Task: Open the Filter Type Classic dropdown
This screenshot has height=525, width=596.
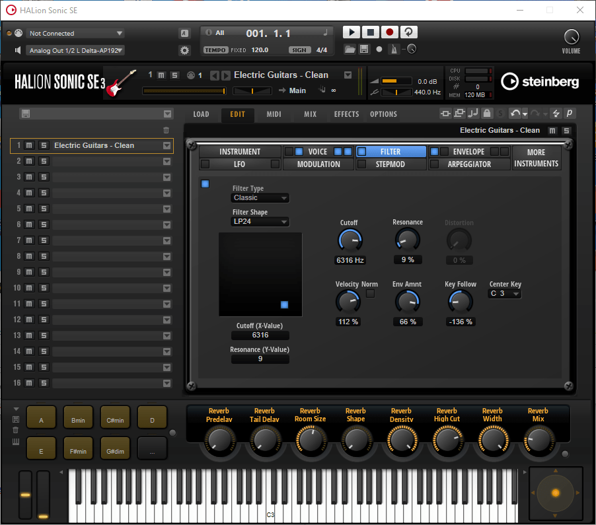Action: click(260, 198)
